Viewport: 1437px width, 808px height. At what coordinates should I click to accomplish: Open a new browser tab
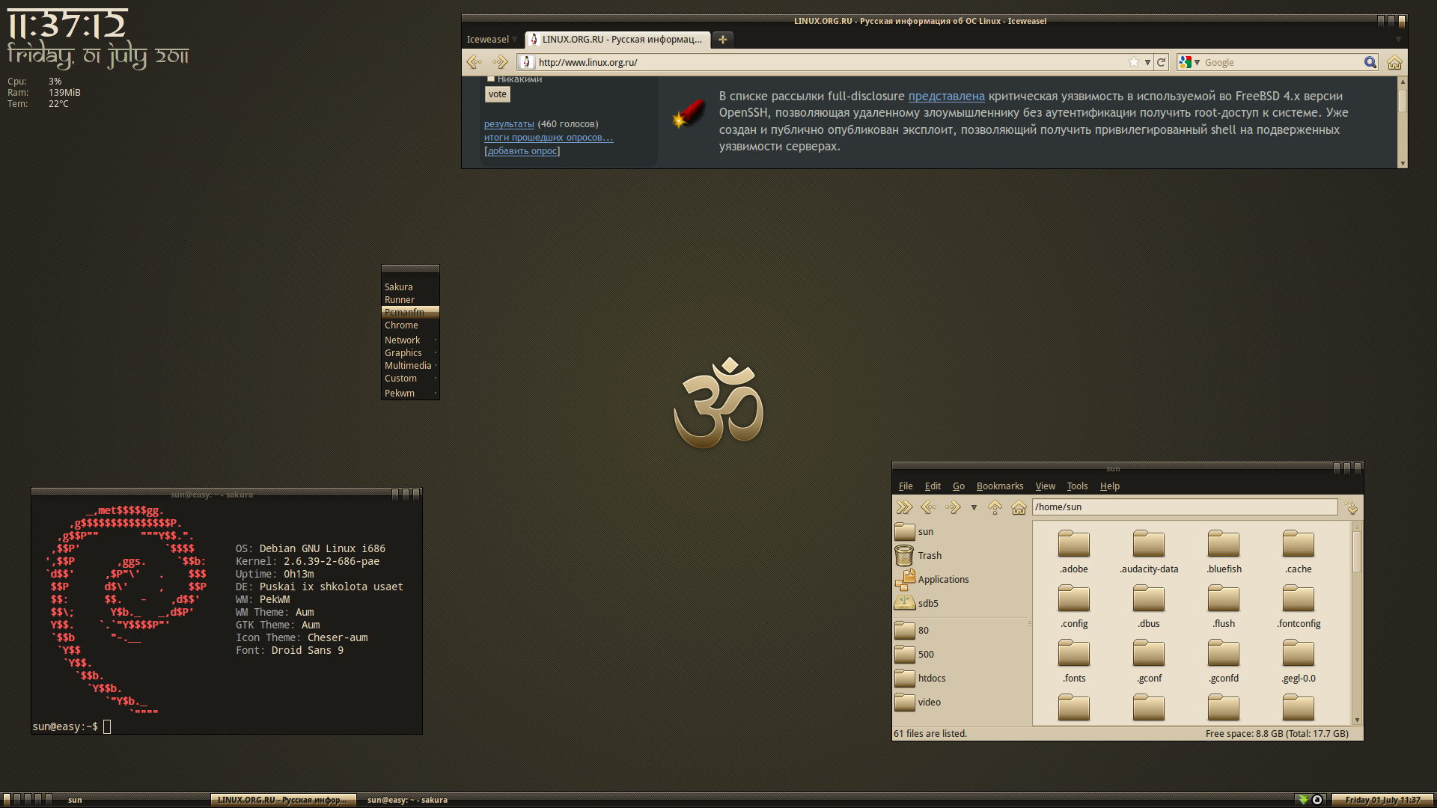click(722, 39)
